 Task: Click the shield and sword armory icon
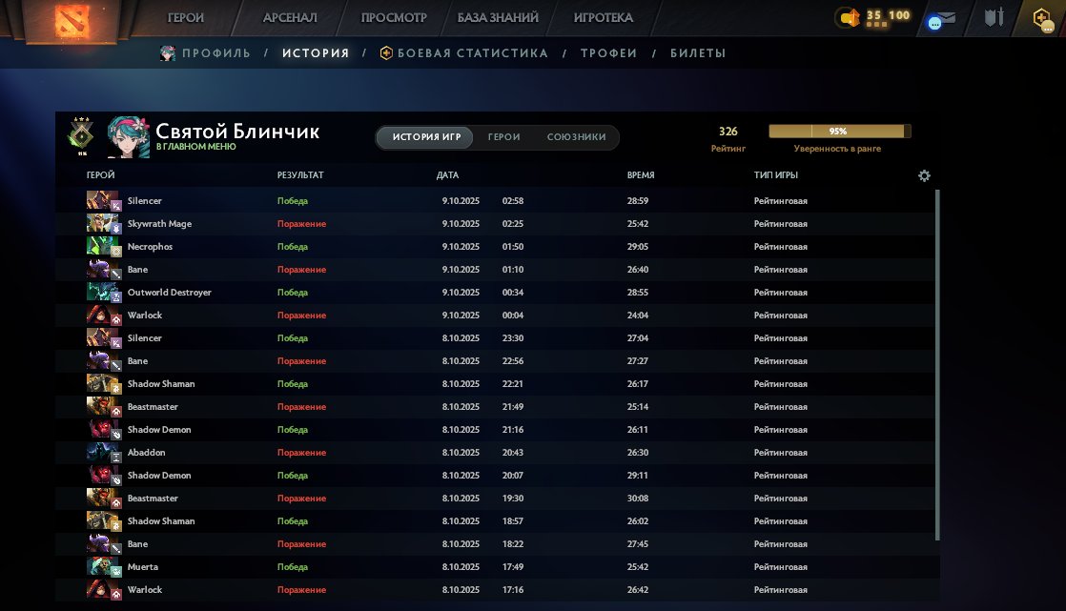994,17
